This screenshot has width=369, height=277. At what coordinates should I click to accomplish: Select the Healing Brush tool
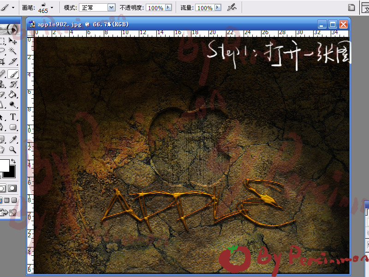pyautogui.click(x=2, y=74)
